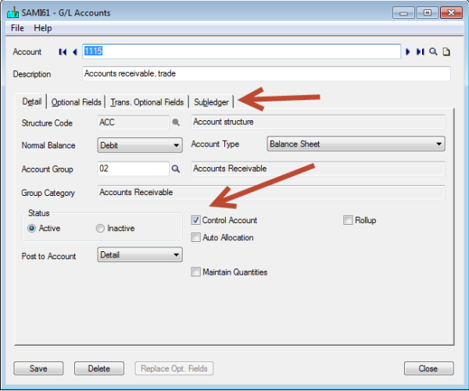Click the Save button
The height and width of the screenshot is (391, 469).
point(37,368)
